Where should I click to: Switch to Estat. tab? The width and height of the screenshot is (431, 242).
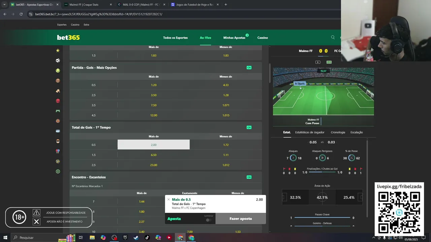click(287, 132)
